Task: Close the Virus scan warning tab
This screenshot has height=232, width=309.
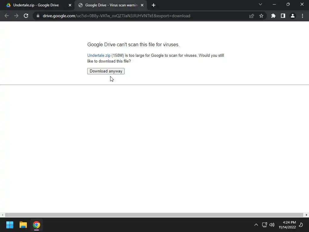Action: [x=142, y=5]
